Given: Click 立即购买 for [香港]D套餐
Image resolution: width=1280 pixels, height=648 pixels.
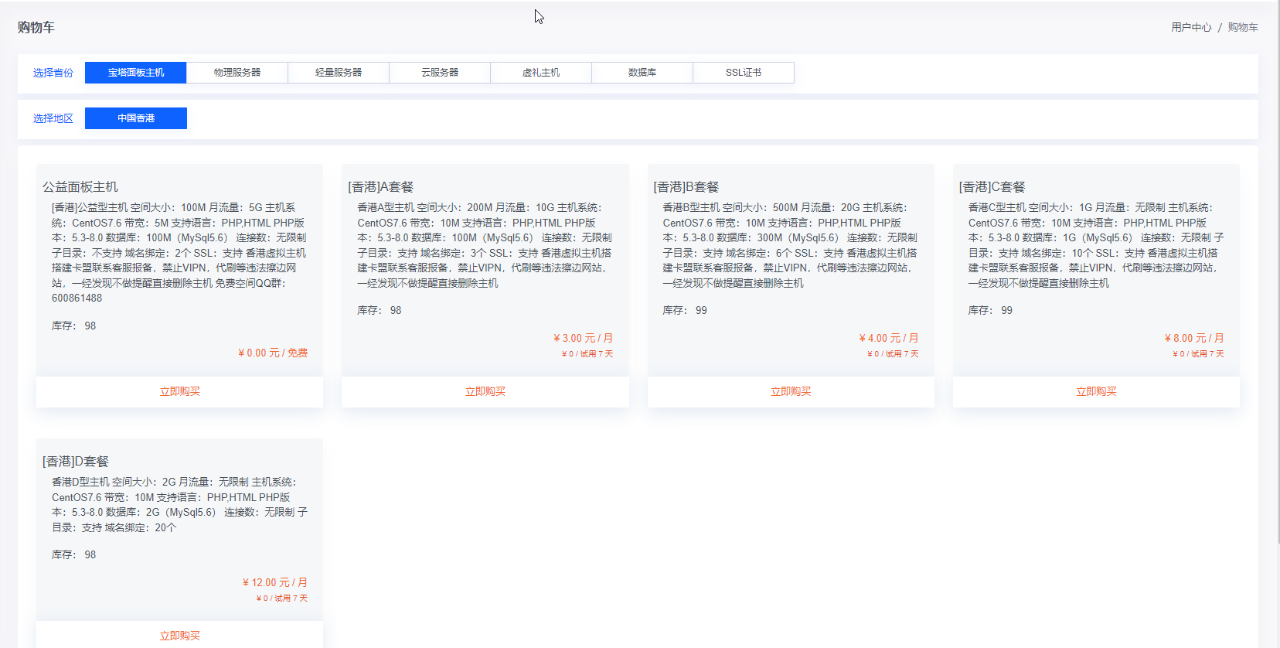Looking at the screenshot, I should [x=179, y=636].
